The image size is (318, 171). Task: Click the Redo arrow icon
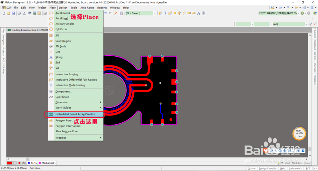coord(110,13)
